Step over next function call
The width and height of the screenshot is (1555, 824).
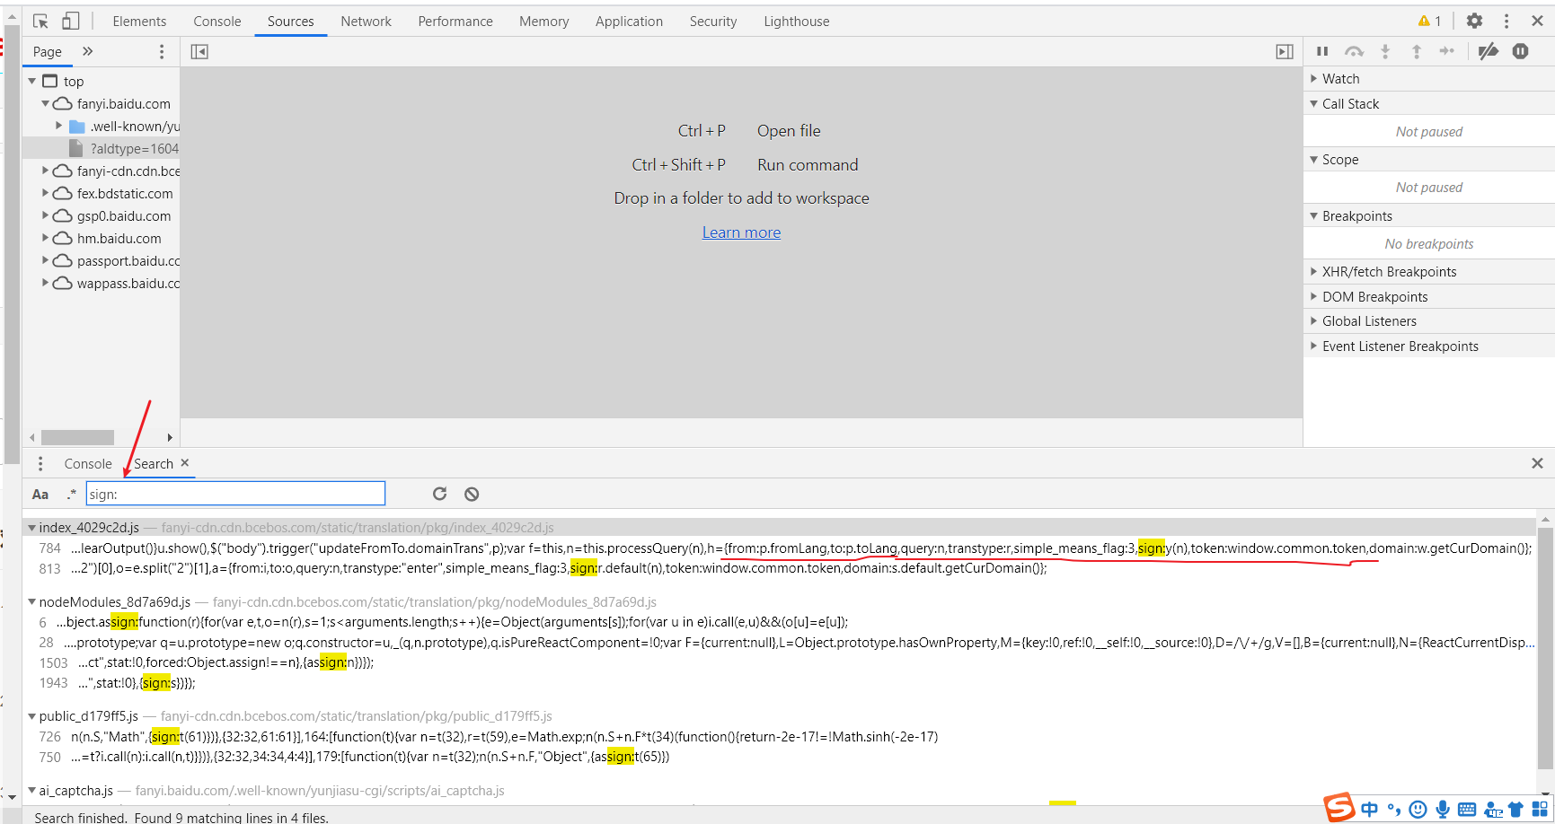(1354, 51)
